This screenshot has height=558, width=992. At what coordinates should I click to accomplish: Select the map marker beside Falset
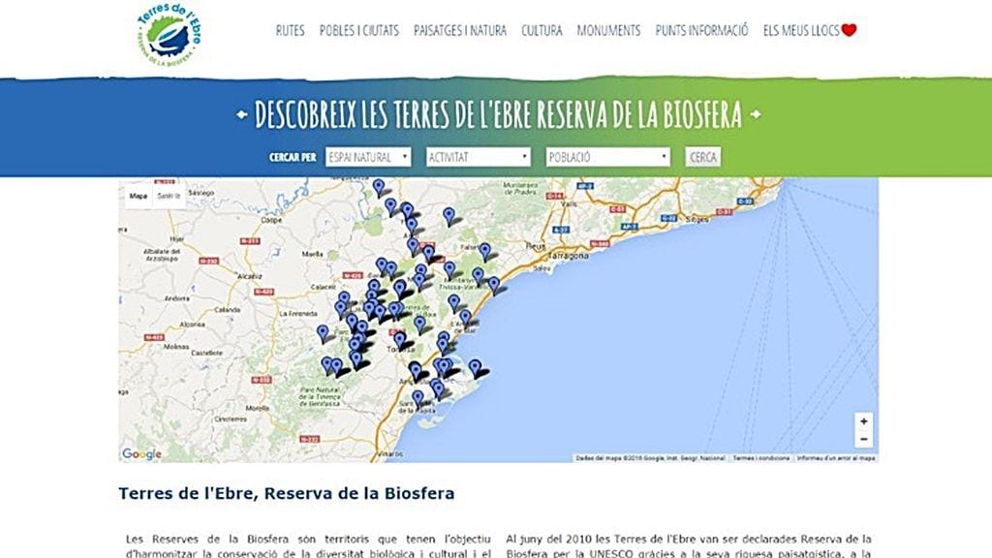tap(484, 252)
